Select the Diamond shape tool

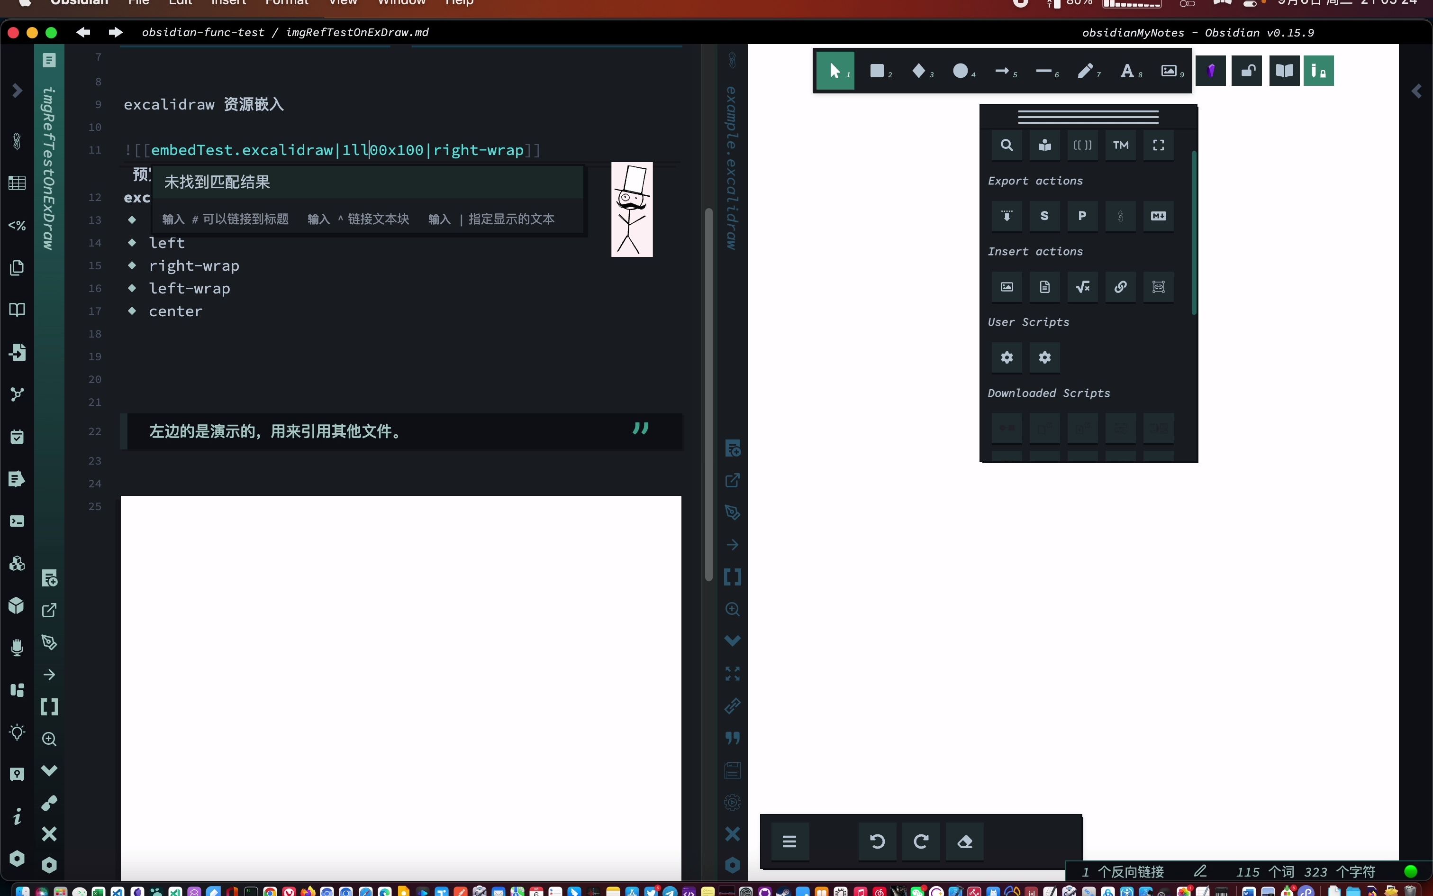[919, 72]
